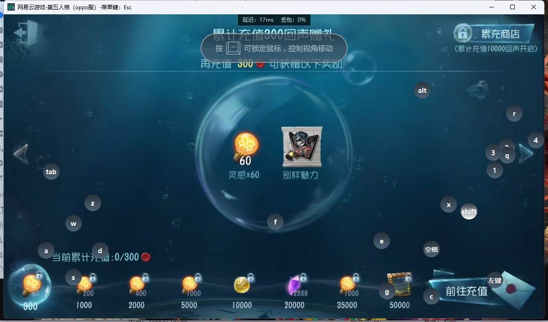548x322 pixels.
Task: Go to the next reward page arrow
Action: (x=526, y=154)
